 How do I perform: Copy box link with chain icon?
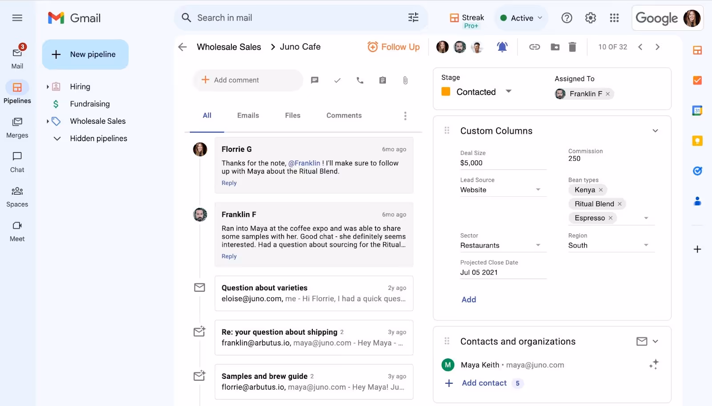534,47
